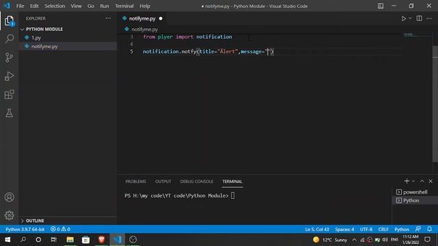Split the editor to the right
The image size is (438, 246).
pos(420,18)
